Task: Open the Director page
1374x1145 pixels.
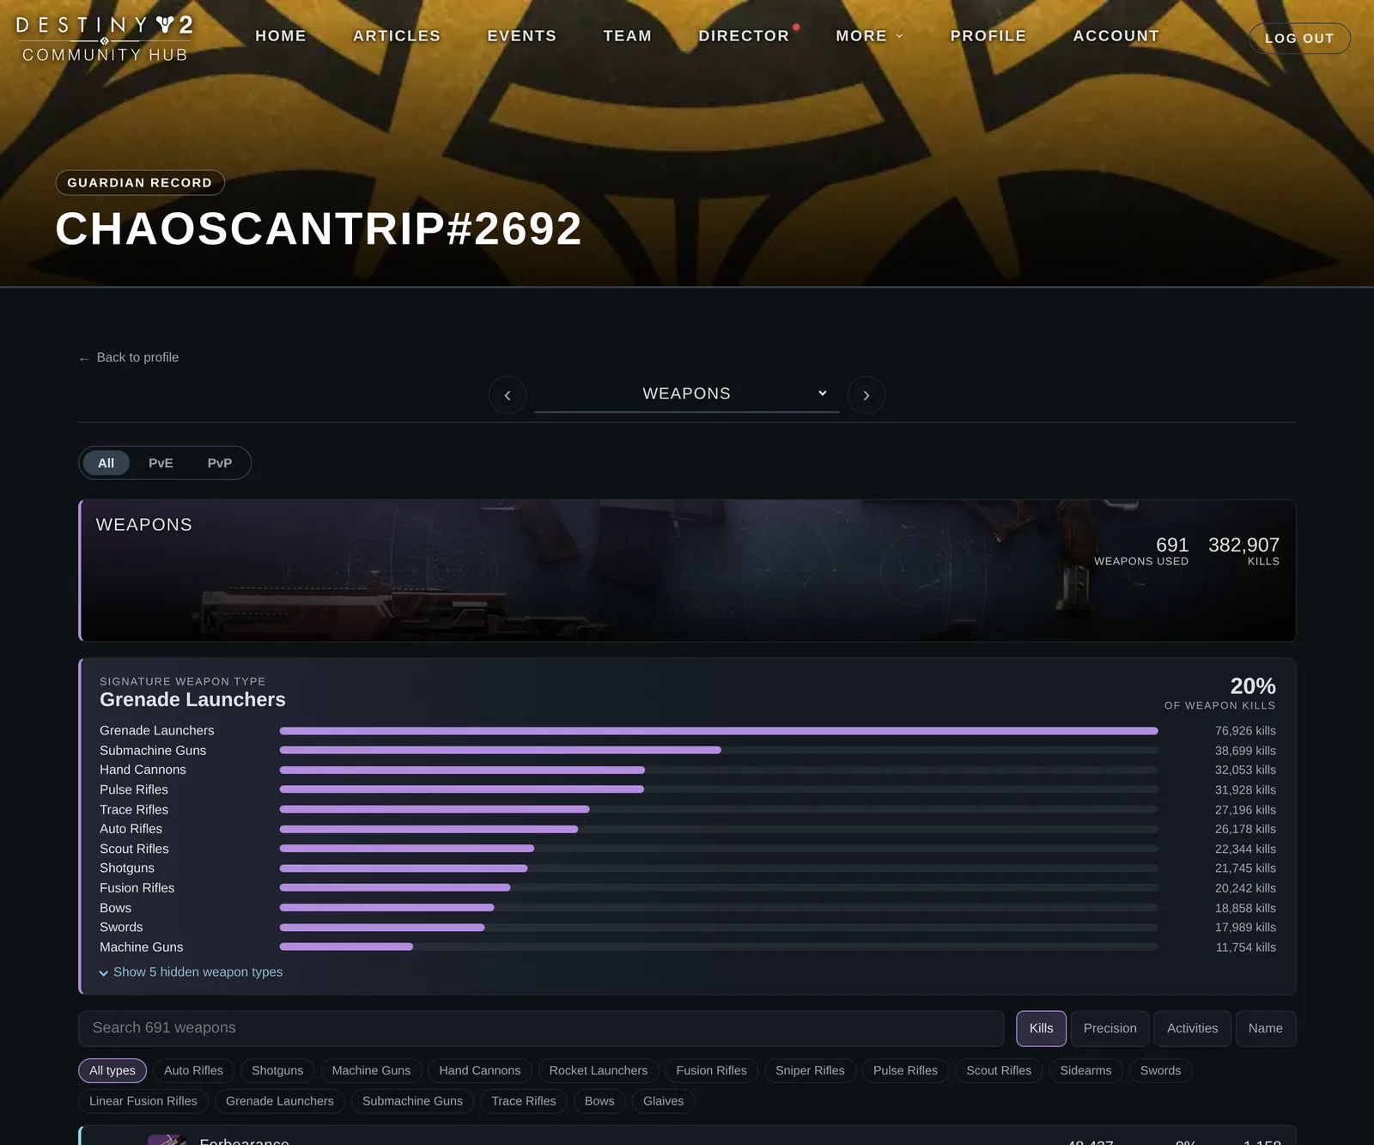Action: coord(744,36)
